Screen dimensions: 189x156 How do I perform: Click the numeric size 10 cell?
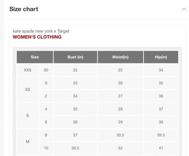pos(46,148)
